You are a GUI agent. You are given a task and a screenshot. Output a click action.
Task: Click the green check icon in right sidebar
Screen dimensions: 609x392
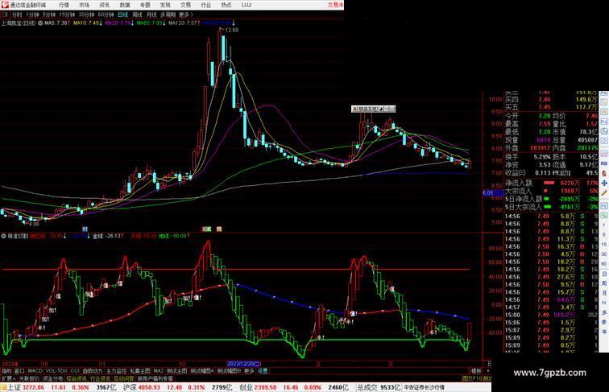click(x=604, y=215)
